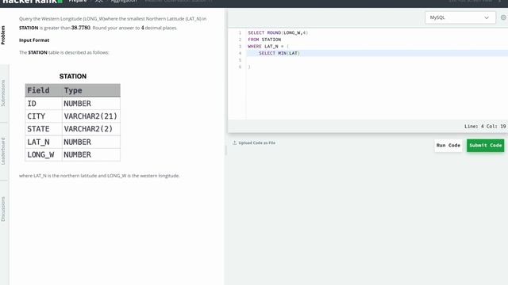Place cursor on code line SELECT ROUND(LONG_W,4)
The width and height of the screenshot is (508, 285).
278,32
